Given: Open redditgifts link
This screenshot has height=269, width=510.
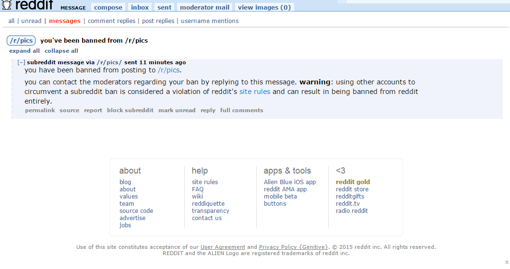Looking at the screenshot, I should [x=350, y=196].
